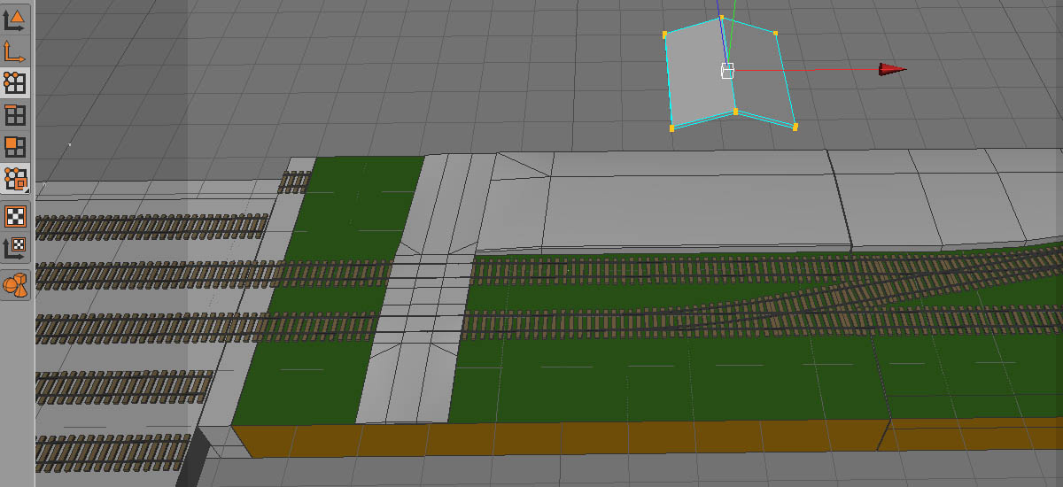The image size is (1063, 487).
Task: Click the red X-axis arrowhead handle
Action: (x=892, y=69)
